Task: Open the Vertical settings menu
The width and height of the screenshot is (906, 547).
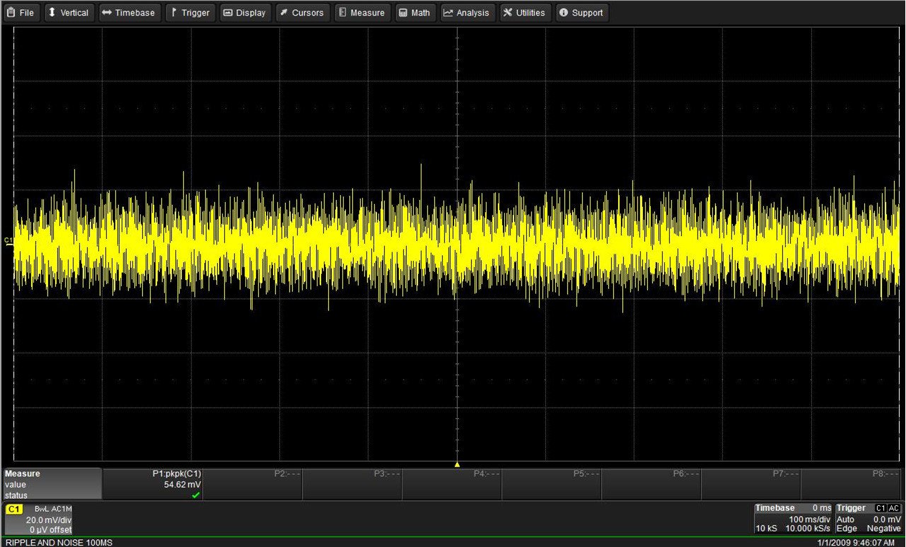Action: point(68,13)
